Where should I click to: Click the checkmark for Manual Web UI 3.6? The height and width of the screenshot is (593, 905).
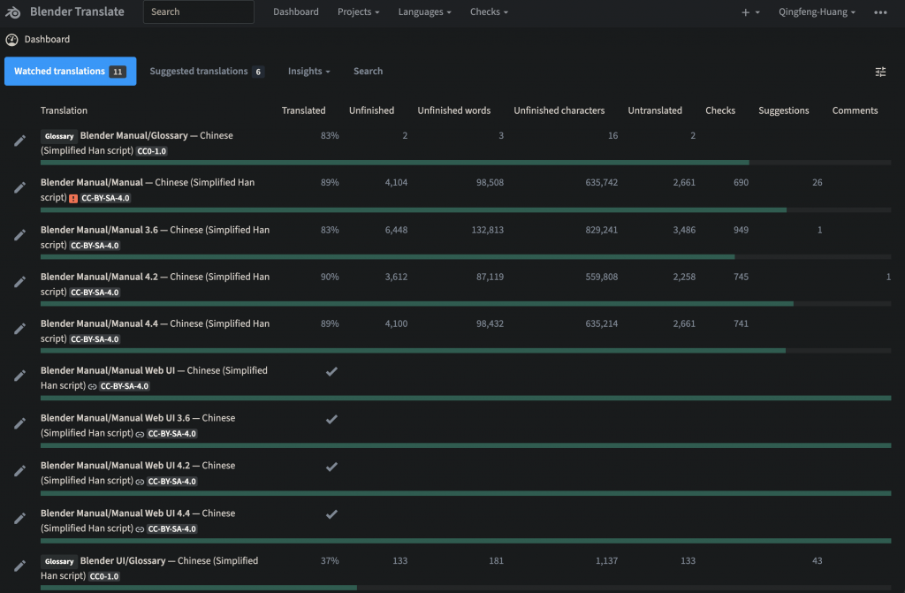[x=331, y=419]
